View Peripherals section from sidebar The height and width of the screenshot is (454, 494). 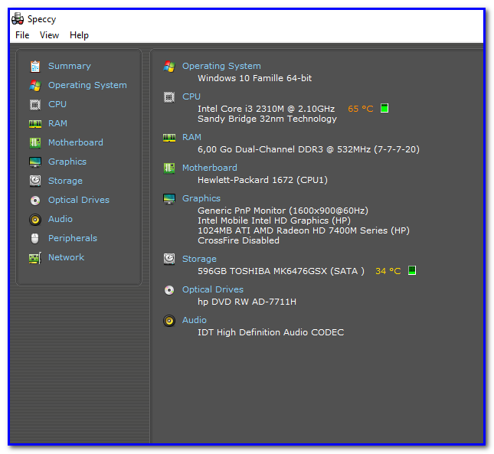click(73, 238)
